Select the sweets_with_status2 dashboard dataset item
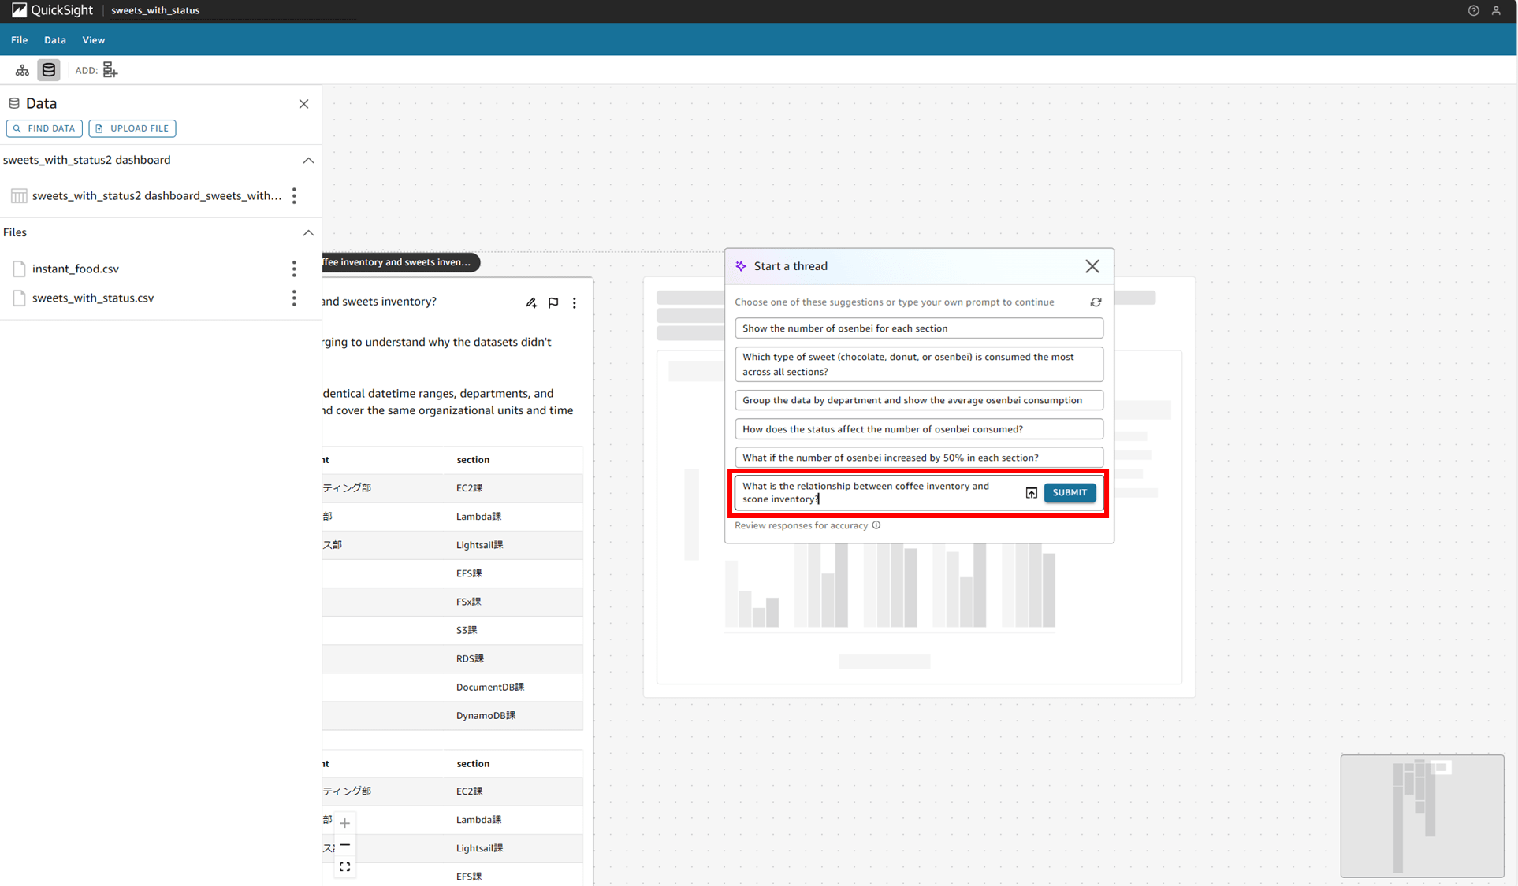 [x=147, y=195]
